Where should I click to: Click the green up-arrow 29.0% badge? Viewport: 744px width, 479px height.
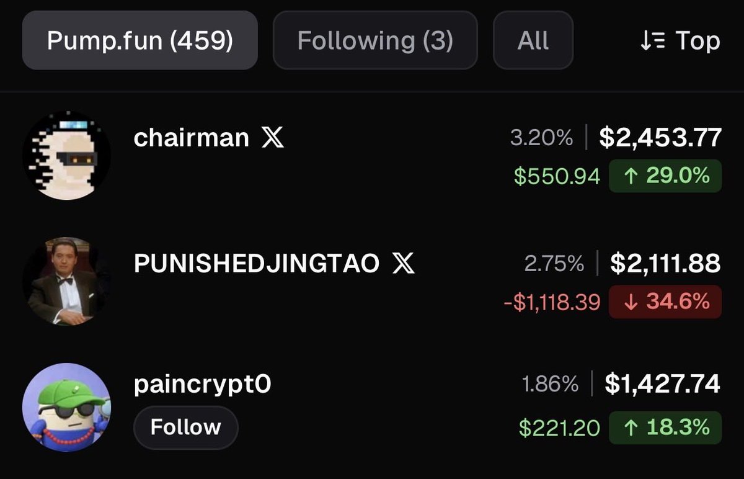[x=665, y=176]
